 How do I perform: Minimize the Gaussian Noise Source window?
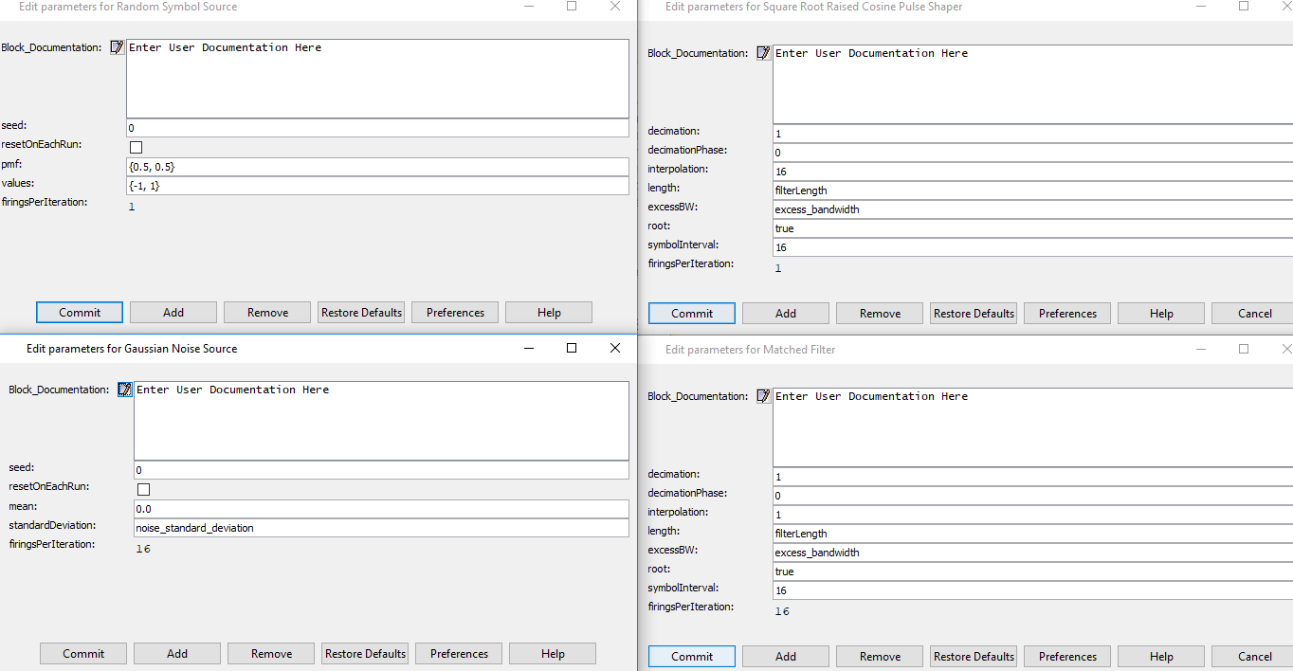[528, 348]
